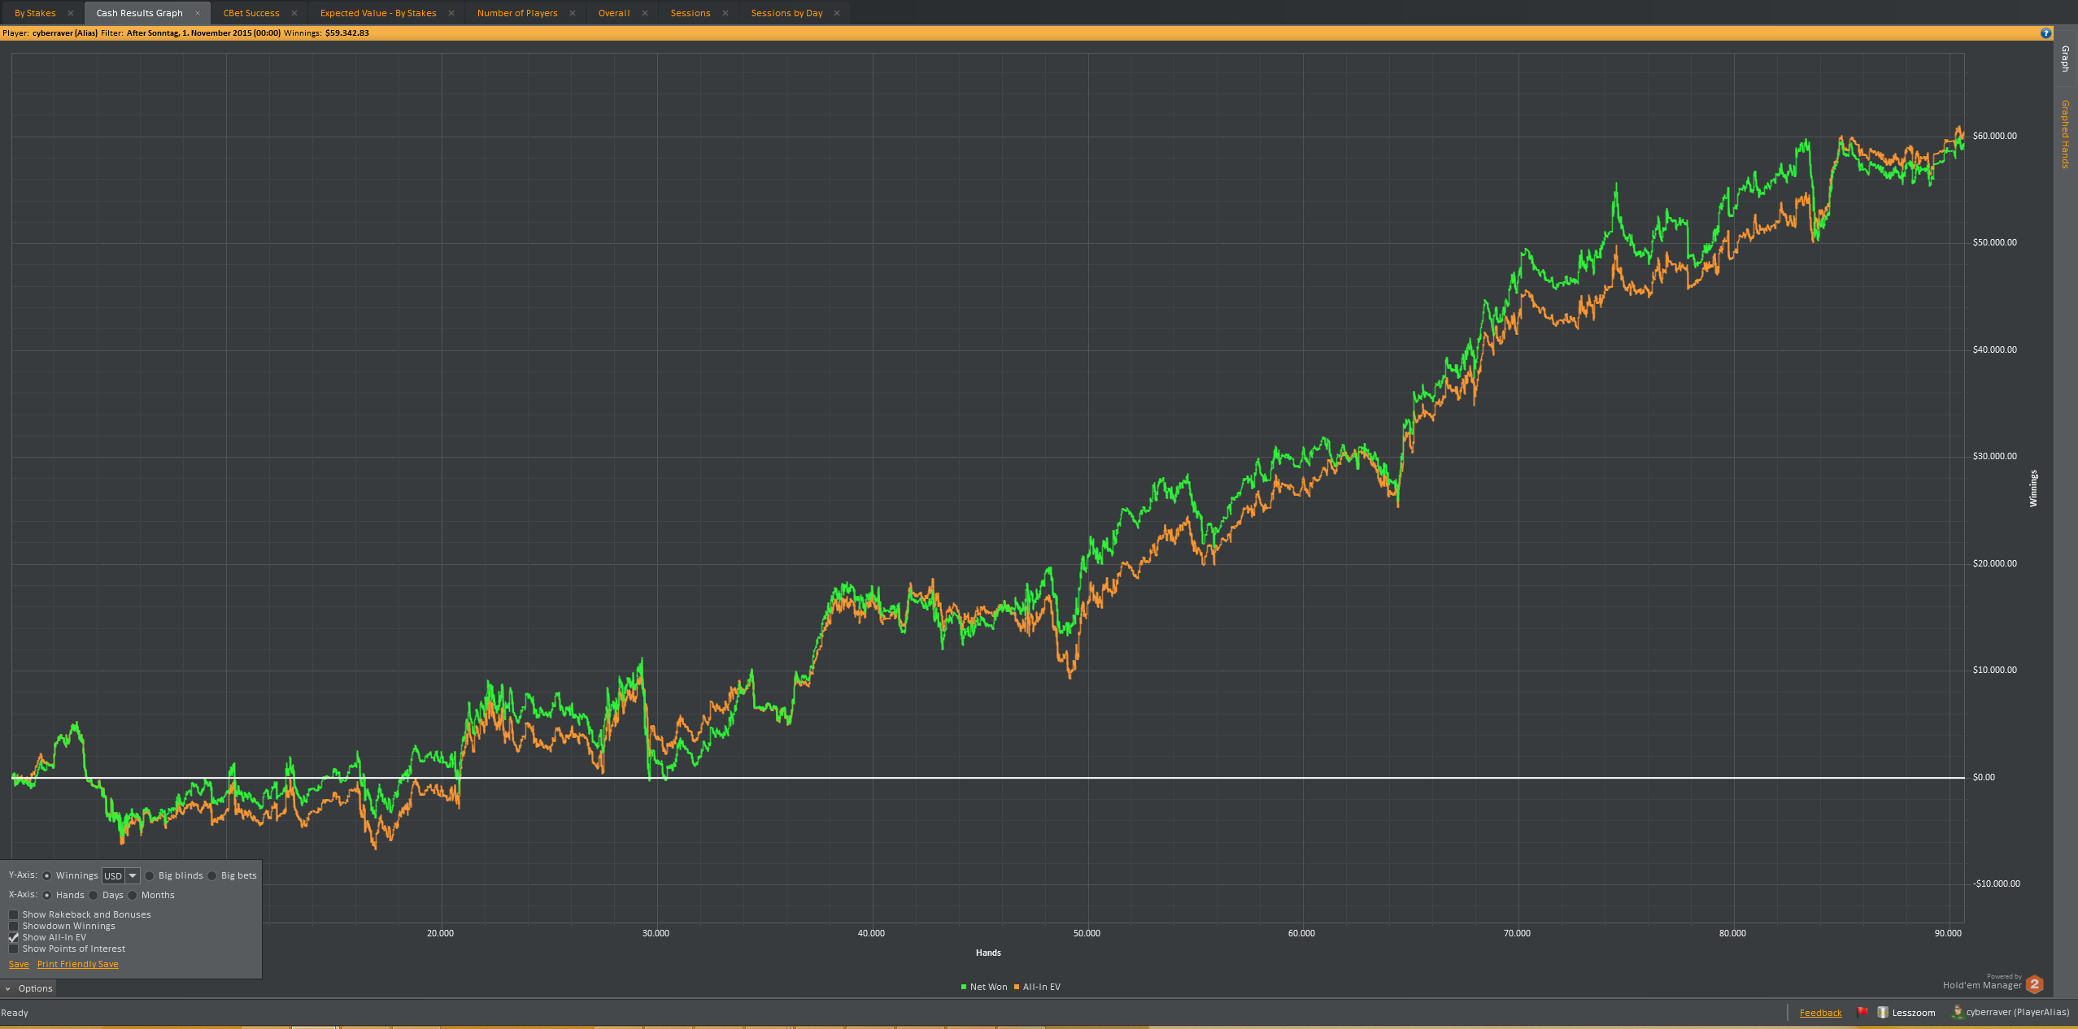Click the 50.000 X-axis label

(x=1087, y=933)
